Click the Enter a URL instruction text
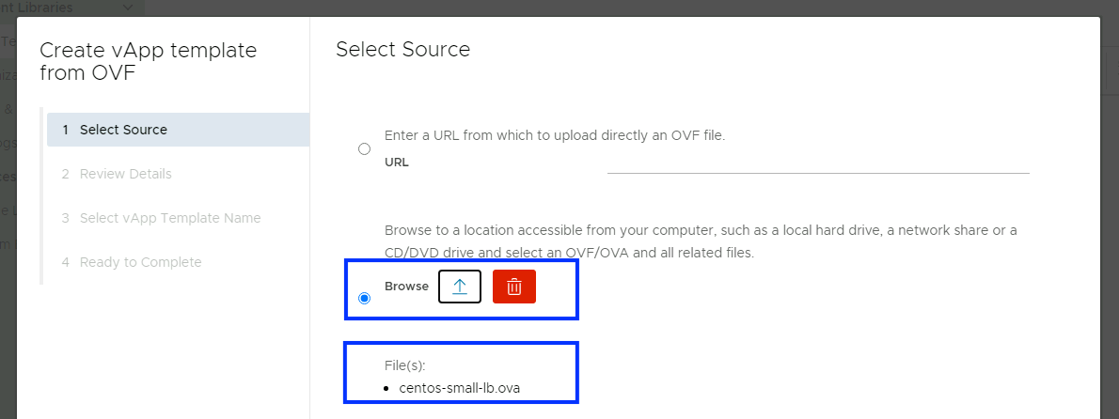Viewport: 1119px width, 419px height. point(555,135)
